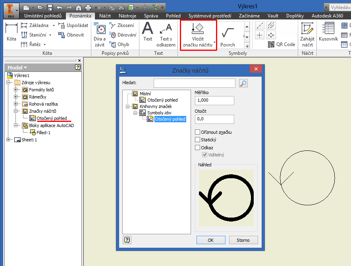This screenshot has height=266, width=351.
Task: Click the search magnifier in Značky náčrtů dialog
Action: 243,83
